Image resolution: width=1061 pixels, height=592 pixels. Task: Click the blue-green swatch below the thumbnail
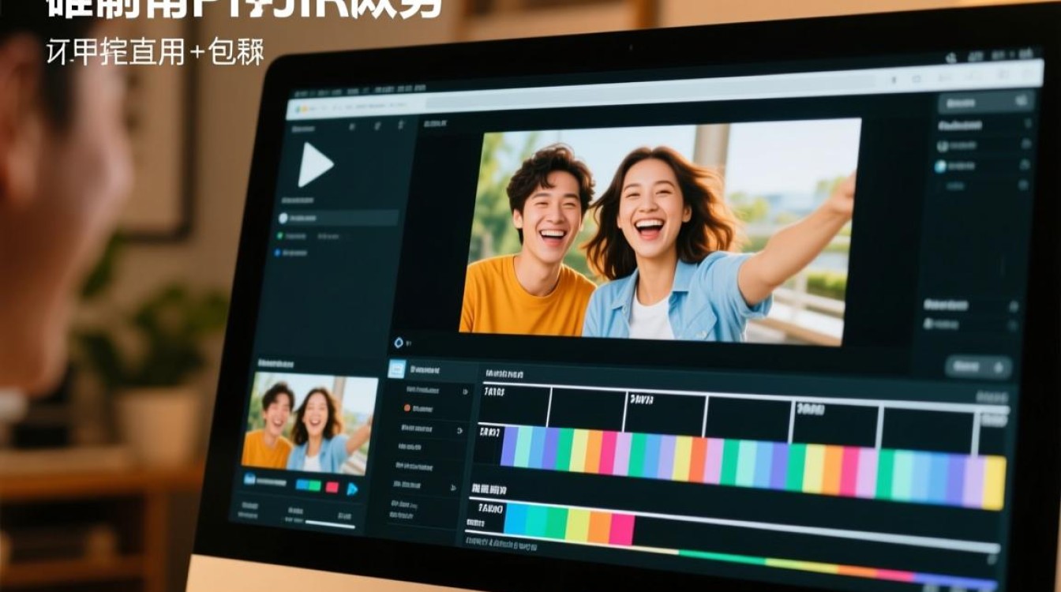307,485
